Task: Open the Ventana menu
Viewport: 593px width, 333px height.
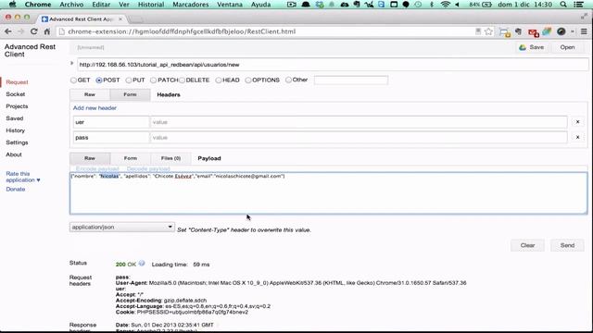Action: tap(230, 5)
